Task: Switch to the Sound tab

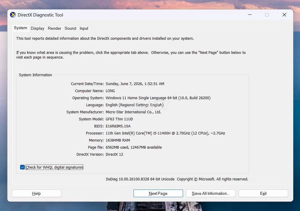Action: tap(70, 29)
